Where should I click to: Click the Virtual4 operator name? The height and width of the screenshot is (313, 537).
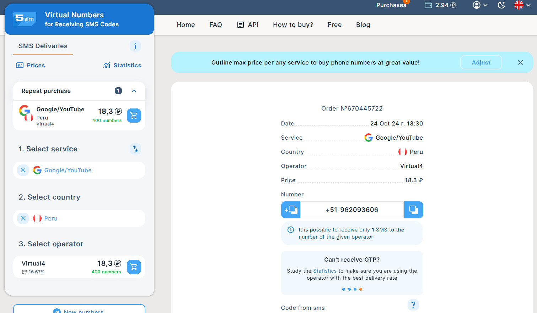33,263
